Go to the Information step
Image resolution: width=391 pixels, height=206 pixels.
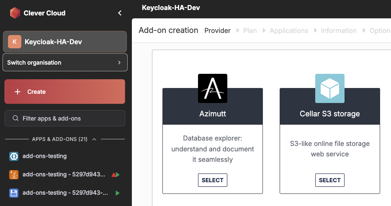point(339,30)
